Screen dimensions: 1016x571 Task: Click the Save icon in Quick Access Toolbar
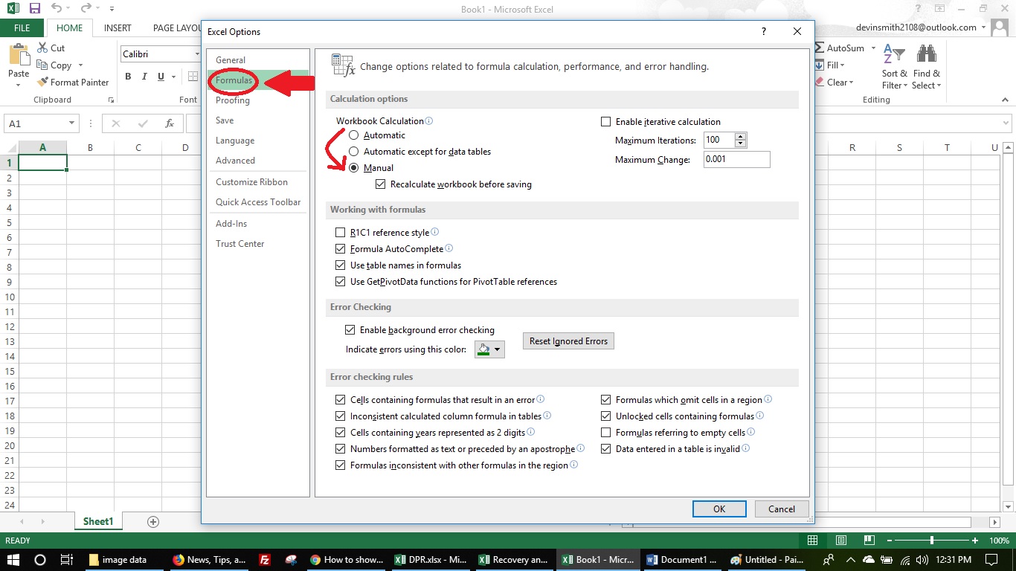tap(34, 8)
